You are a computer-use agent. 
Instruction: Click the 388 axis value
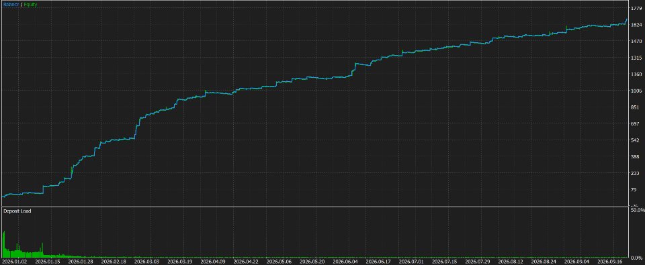635,157
